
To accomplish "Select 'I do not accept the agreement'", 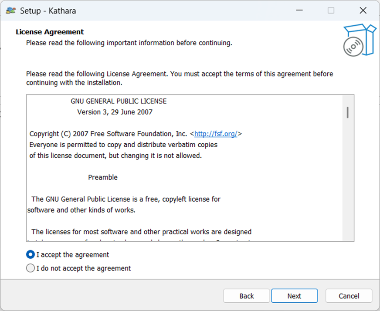I will coord(30,268).
